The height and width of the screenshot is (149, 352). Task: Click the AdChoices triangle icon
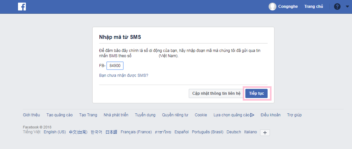coord(252,115)
